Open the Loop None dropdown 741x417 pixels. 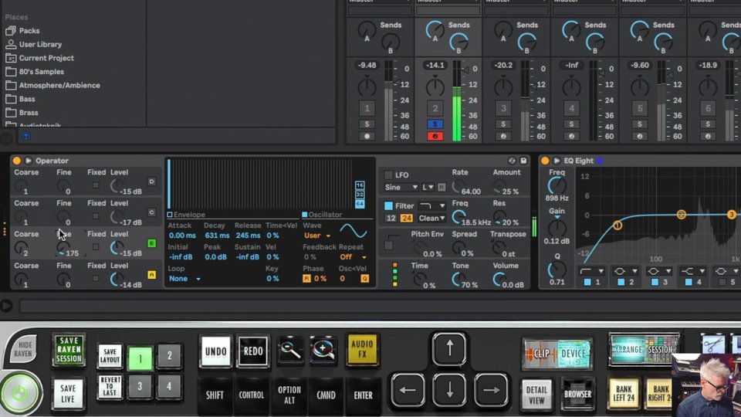tap(184, 279)
